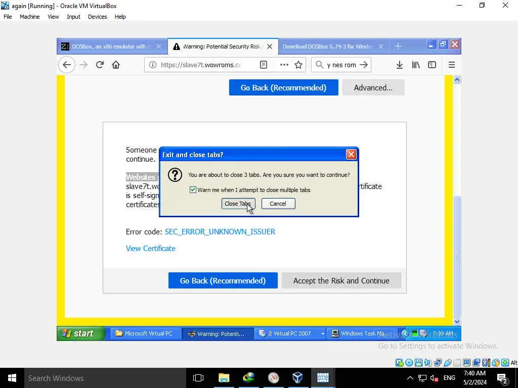Image resolution: width=518 pixels, height=388 pixels.
Task: Click the browser Forward arrow button
Action: pyautogui.click(x=83, y=65)
